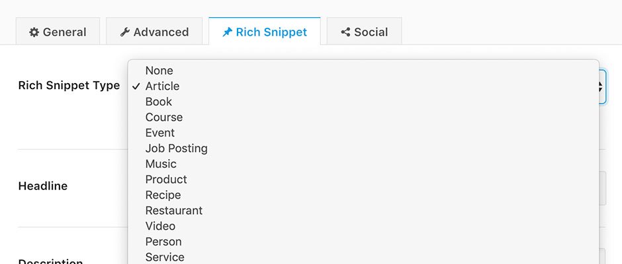Select the Rich Snippet tab
The width and height of the screenshot is (622, 264).
[265, 32]
